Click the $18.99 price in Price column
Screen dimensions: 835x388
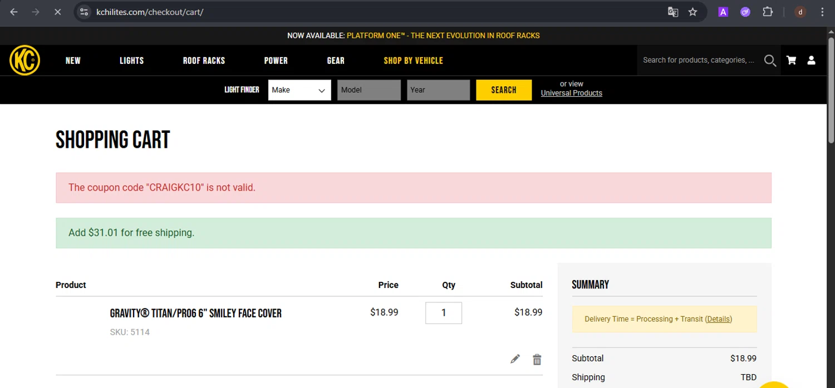(384, 312)
